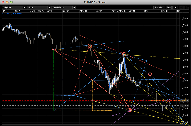Viewport: 191px width, 126px height.
Task: Click the Price Box button
Action: pyautogui.click(x=159, y=7)
